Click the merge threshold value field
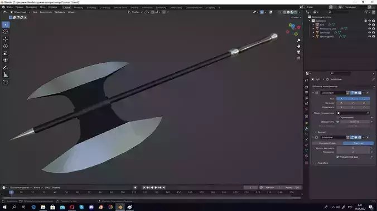This screenshot has height=211, width=377. click(x=355, y=122)
